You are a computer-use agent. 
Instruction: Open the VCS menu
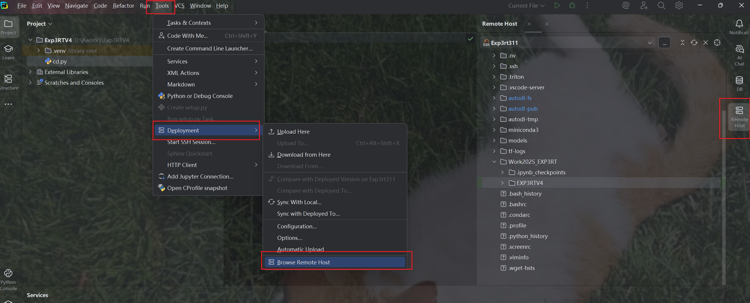pos(179,5)
